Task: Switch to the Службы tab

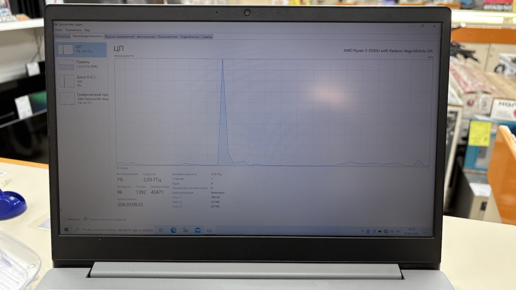Action: pos(207,37)
